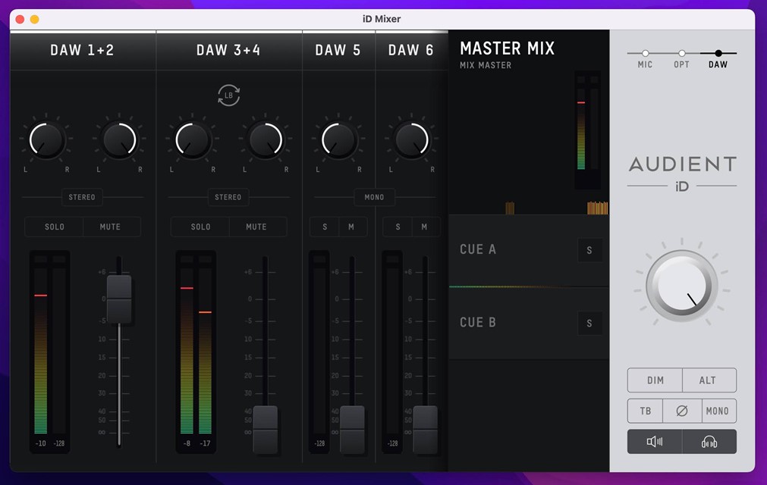Click the DAW 5 volume fader handle
767x485 pixels.
click(x=352, y=430)
